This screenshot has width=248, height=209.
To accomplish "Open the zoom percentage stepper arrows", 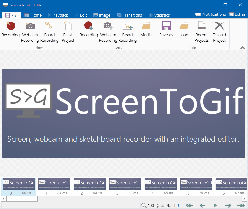I will pyautogui.click(x=158, y=205).
